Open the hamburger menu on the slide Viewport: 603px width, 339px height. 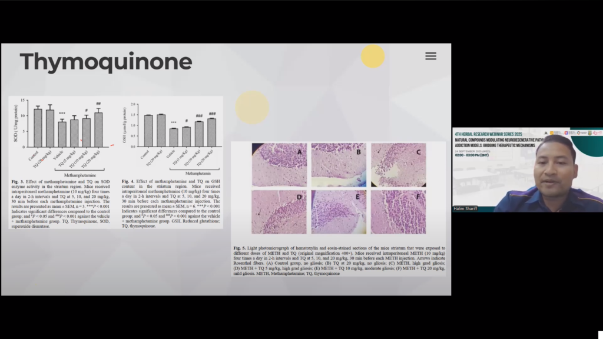tap(430, 56)
